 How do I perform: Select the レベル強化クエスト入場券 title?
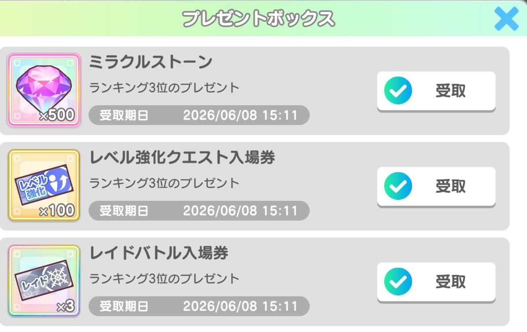tap(182, 158)
